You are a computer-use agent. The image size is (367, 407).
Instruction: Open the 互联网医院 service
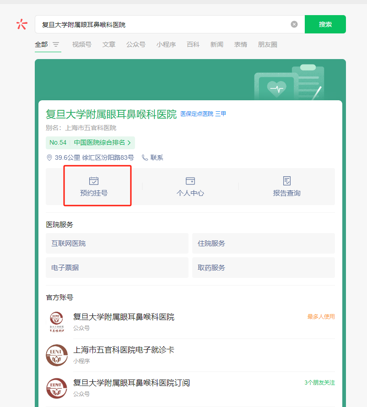click(x=117, y=243)
